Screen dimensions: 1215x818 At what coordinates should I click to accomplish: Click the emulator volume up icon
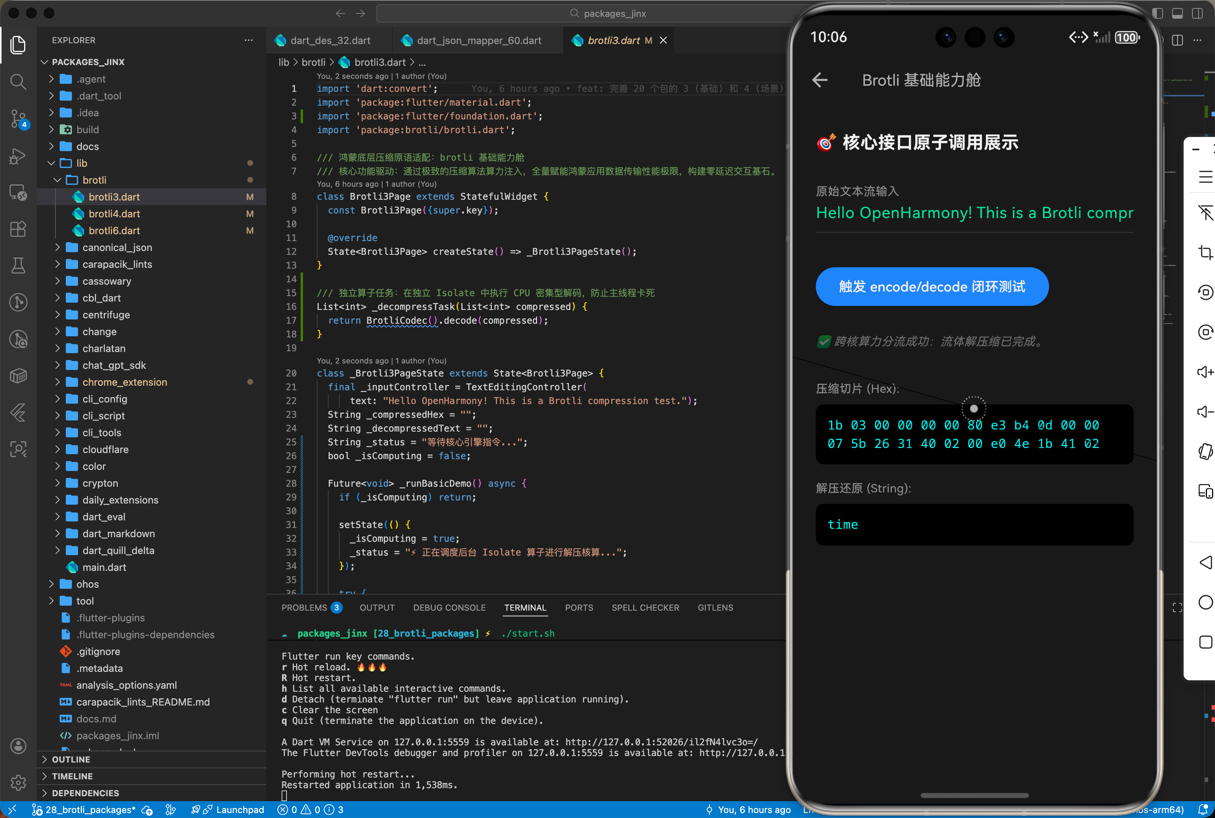[x=1205, y=372]
